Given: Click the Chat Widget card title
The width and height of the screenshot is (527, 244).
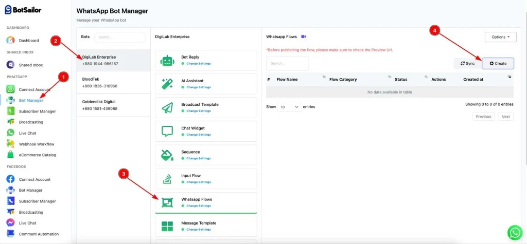Looking at the screenshot, I should 193,128.
